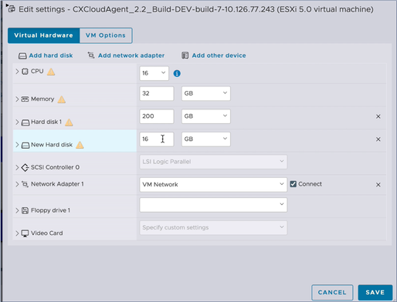Image resolution: width=397 pixels, height=302 pixels.
Task: Expand the CPU settings row
Action: coord(17,72)
